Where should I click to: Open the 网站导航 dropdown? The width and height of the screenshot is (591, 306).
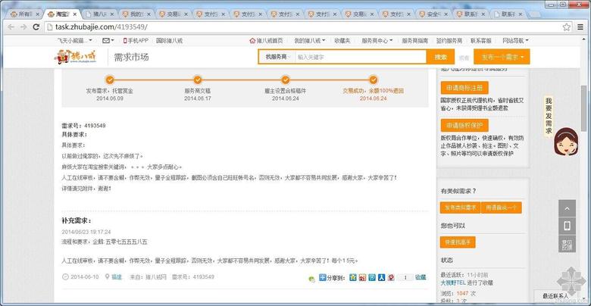pyautogui.click(x=516, y=40)
